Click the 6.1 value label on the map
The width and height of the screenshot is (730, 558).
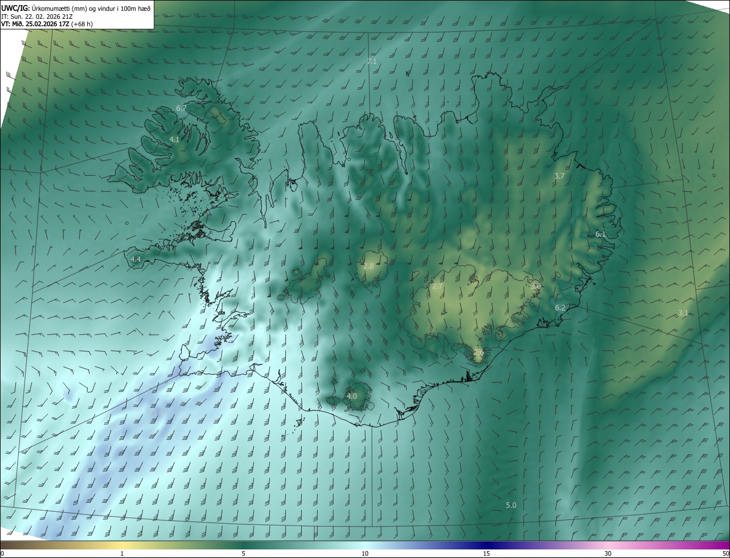(x=601, y=234)
